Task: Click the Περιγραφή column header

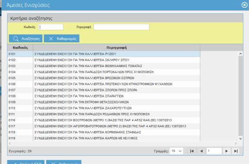Action: 117,48
